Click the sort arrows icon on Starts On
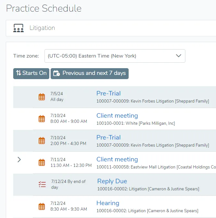 coord(19,73)
